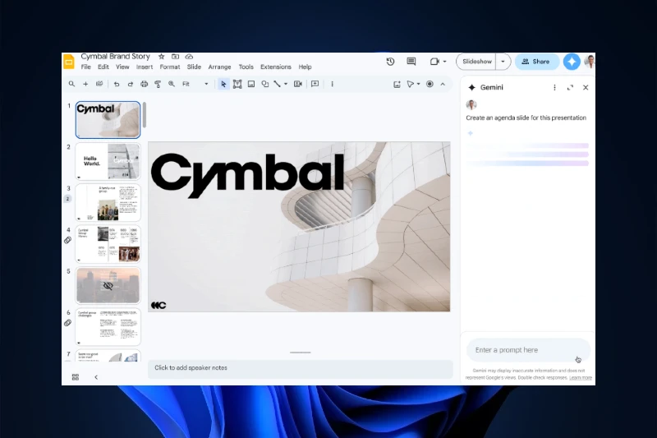Screen dimensions: 657x438
Task: Expand the Fit zoom dropdown
Action: 195,84
